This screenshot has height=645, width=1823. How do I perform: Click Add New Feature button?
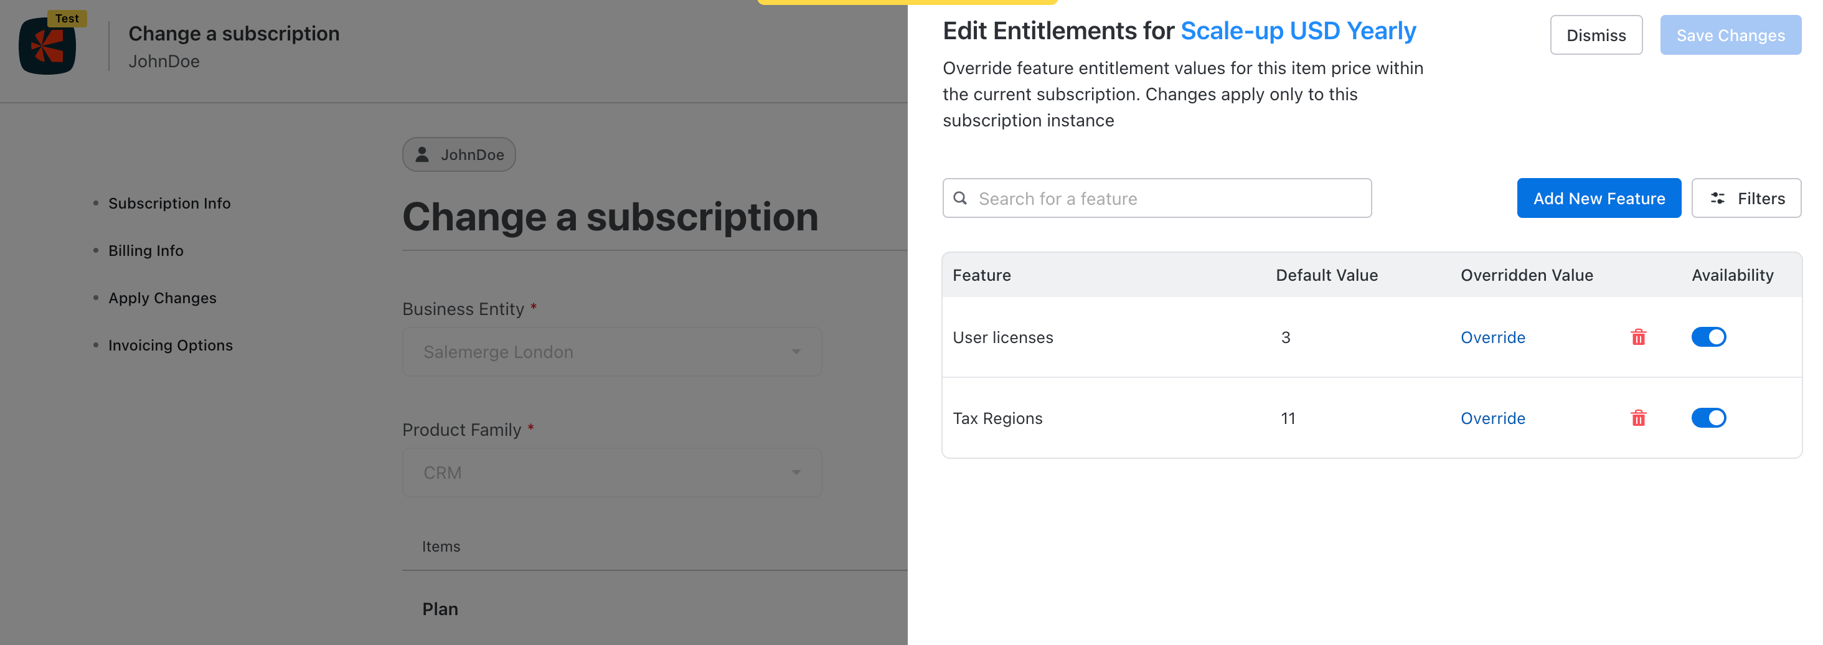point(1599,198)
